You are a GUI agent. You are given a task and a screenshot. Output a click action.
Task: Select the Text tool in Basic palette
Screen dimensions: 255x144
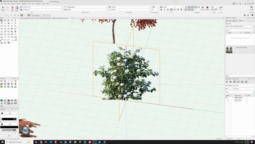coord(15,20)
